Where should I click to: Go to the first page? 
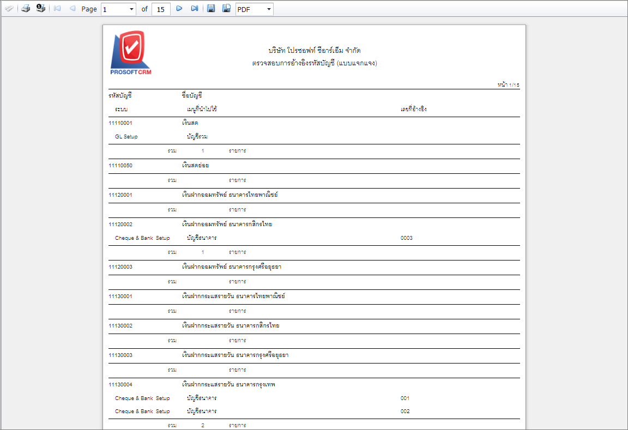pyautogui.click(x=57, y=8)
